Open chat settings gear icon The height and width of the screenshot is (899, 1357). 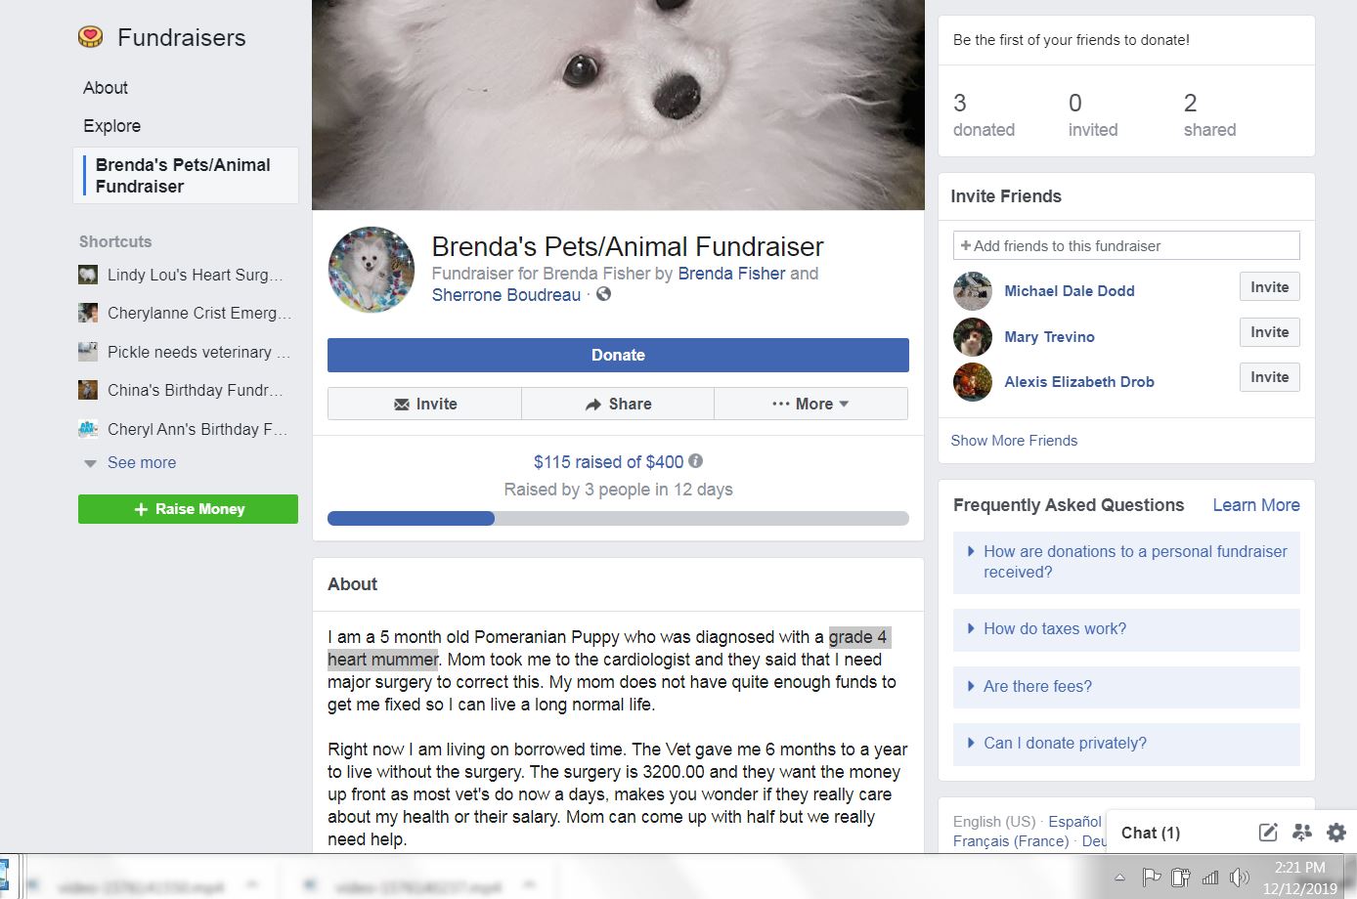[x=1336, y=833]
